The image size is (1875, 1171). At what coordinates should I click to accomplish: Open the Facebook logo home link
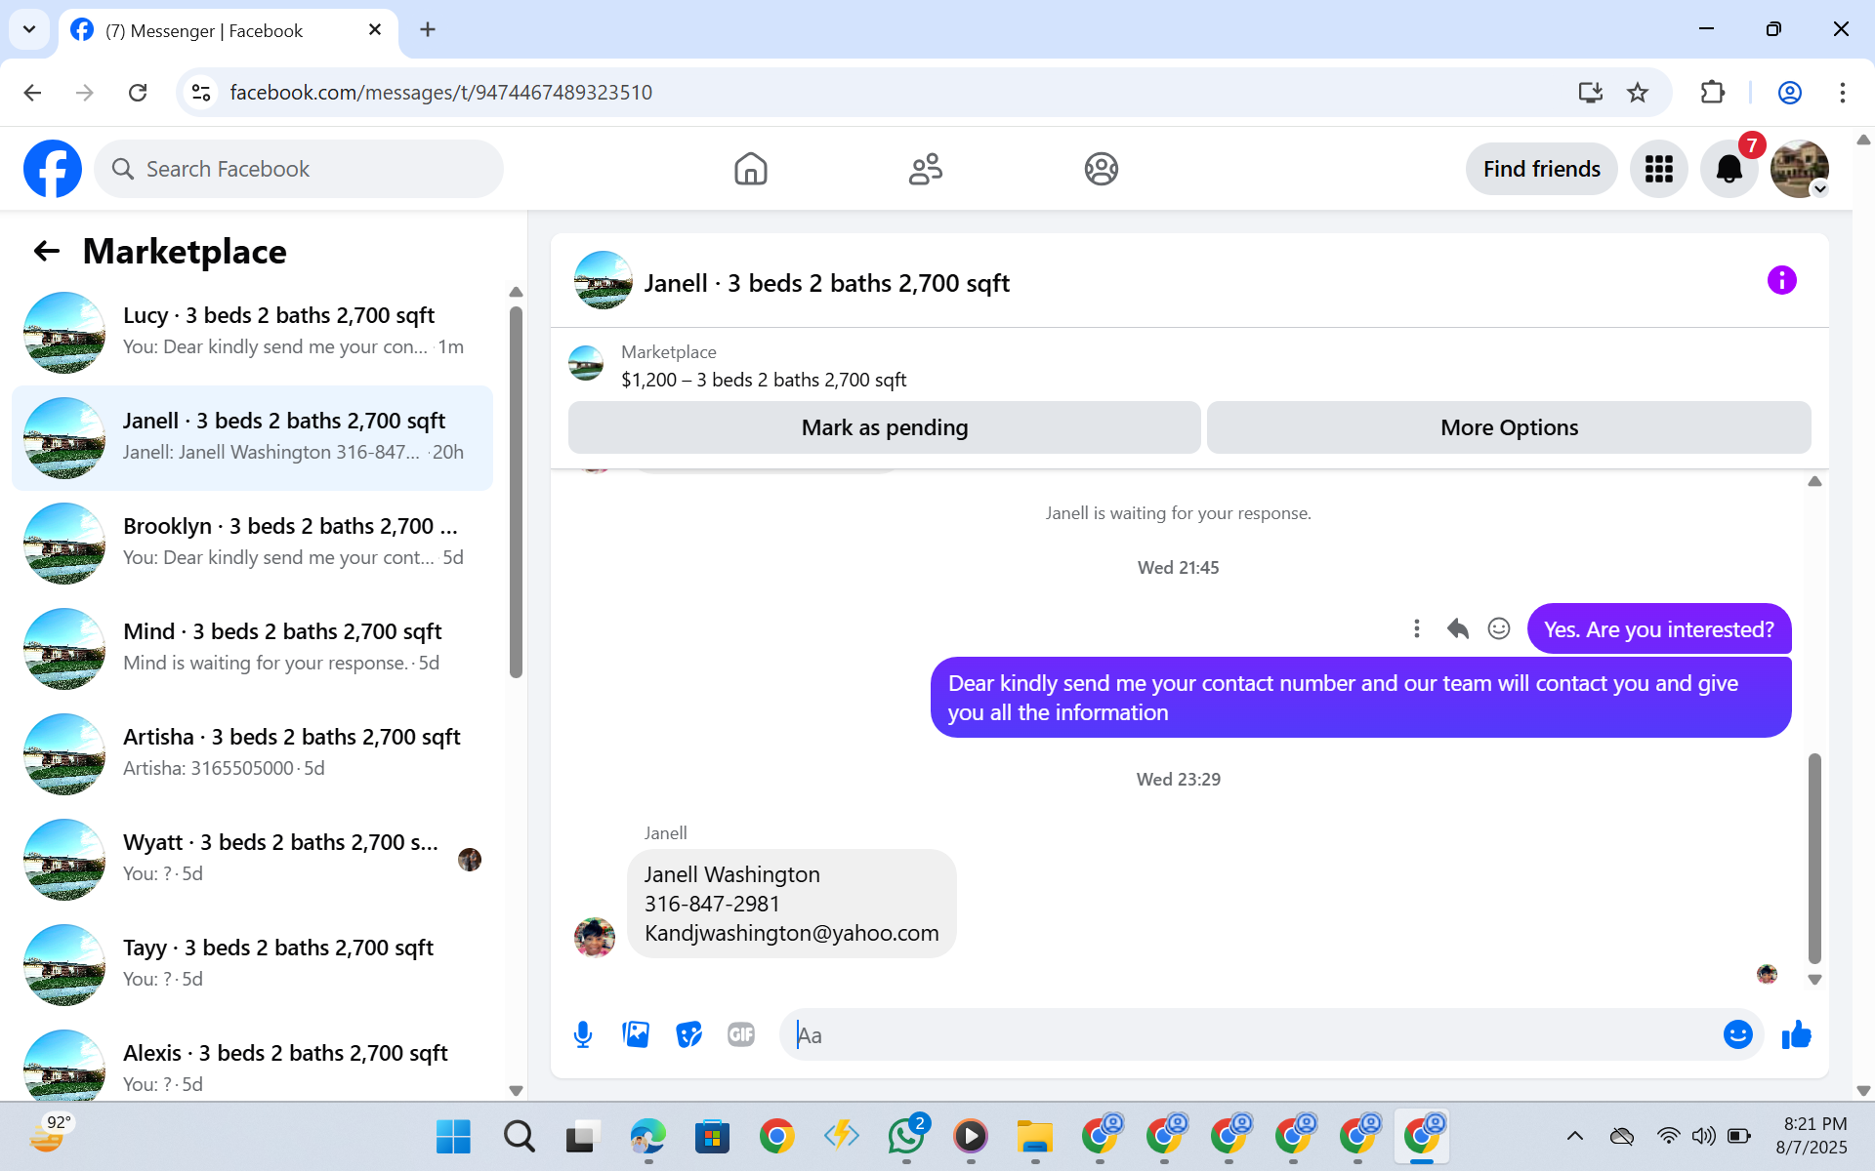pyautogui.click(x=53, y=169)
